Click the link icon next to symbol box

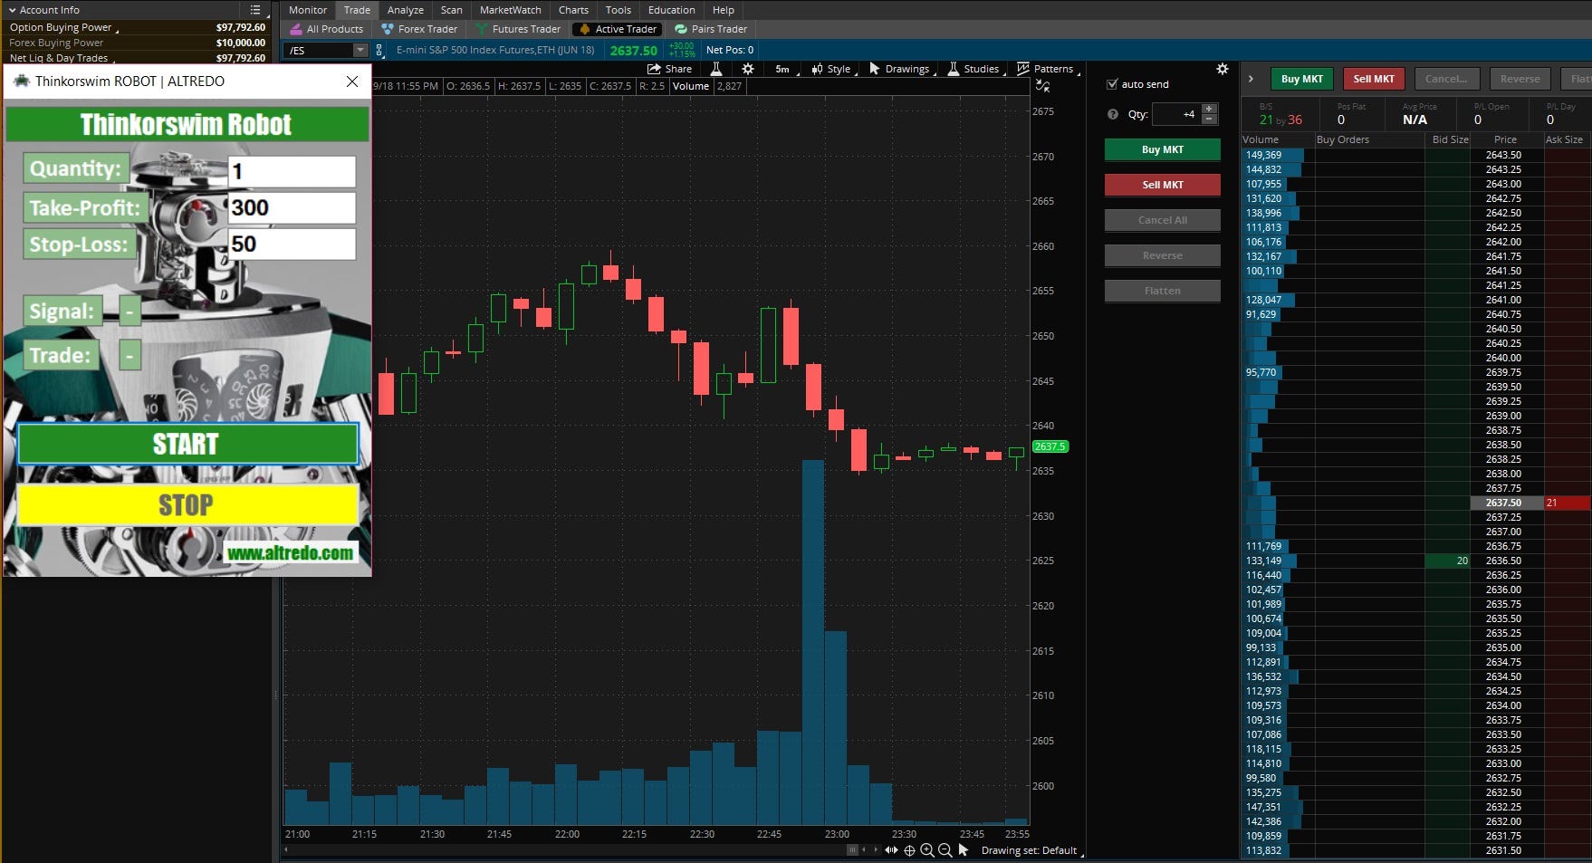pos(379,50)
